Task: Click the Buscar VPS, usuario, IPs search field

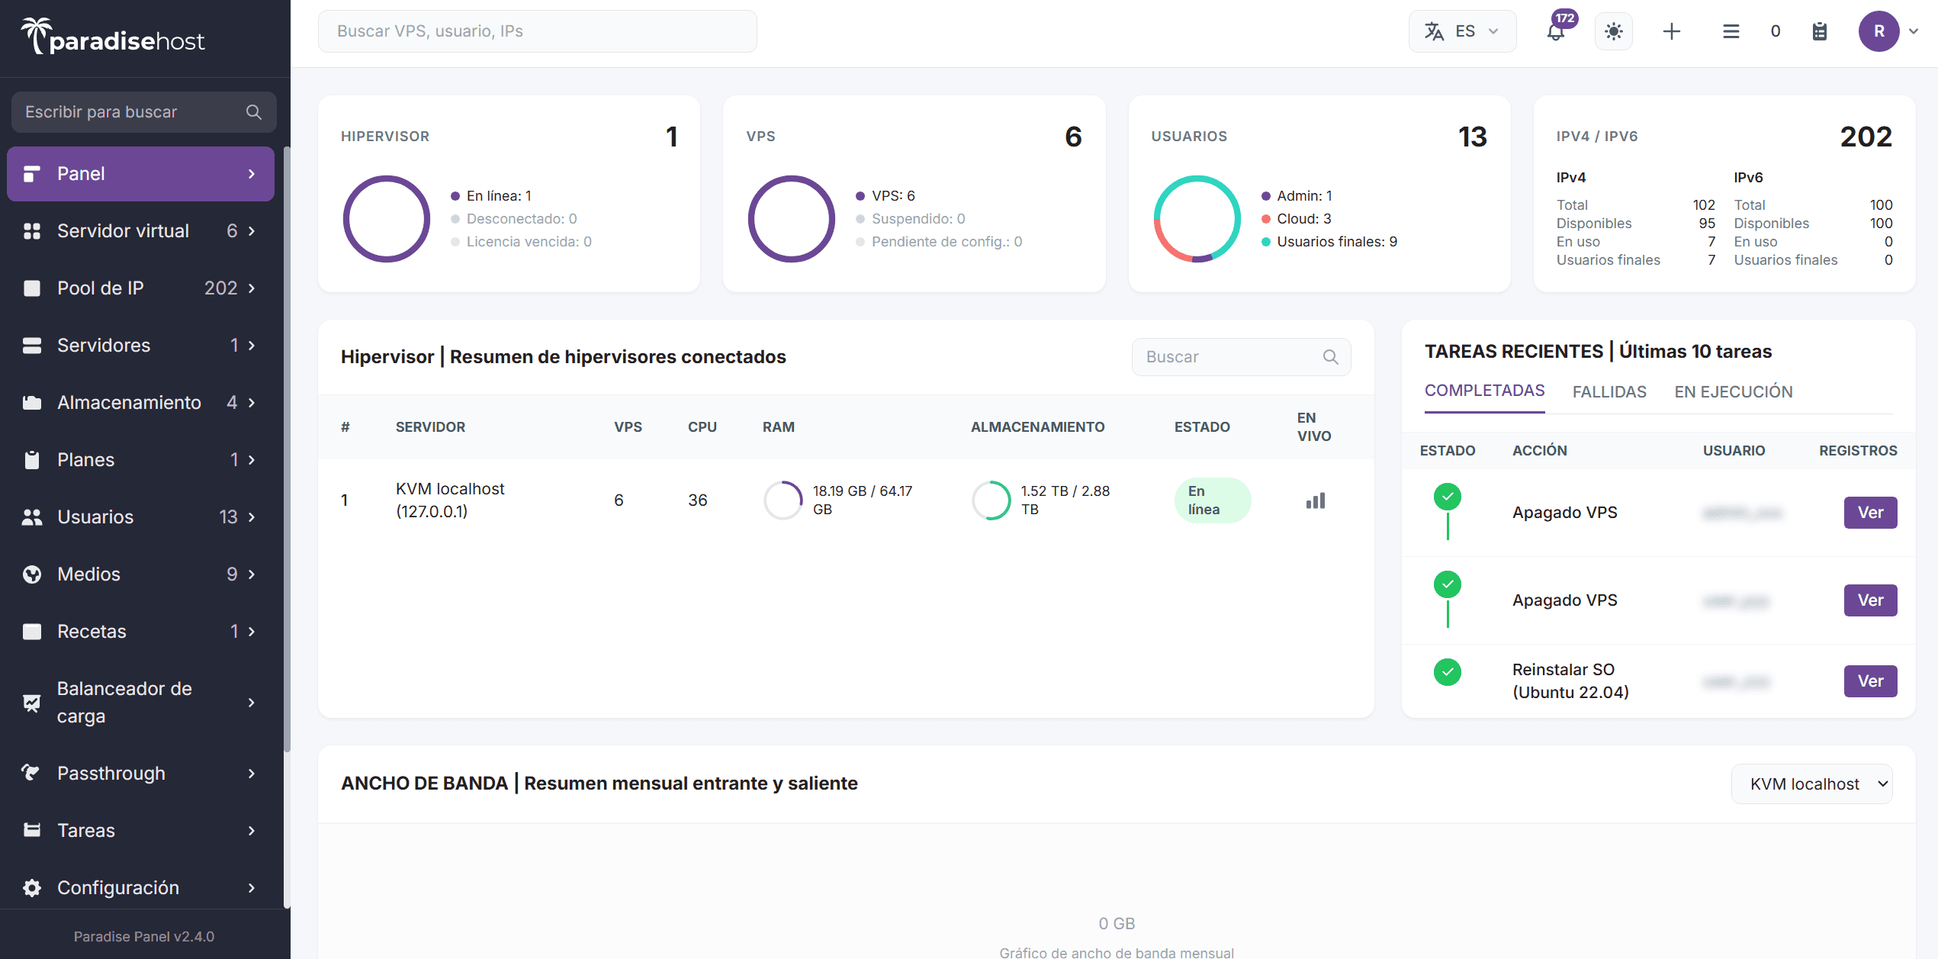Action: tap(537, 31)
